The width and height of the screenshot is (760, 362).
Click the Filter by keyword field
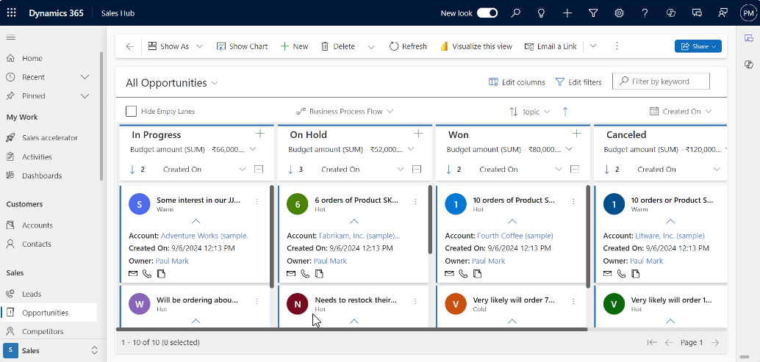pyautogui.click(x=667, y=82)
